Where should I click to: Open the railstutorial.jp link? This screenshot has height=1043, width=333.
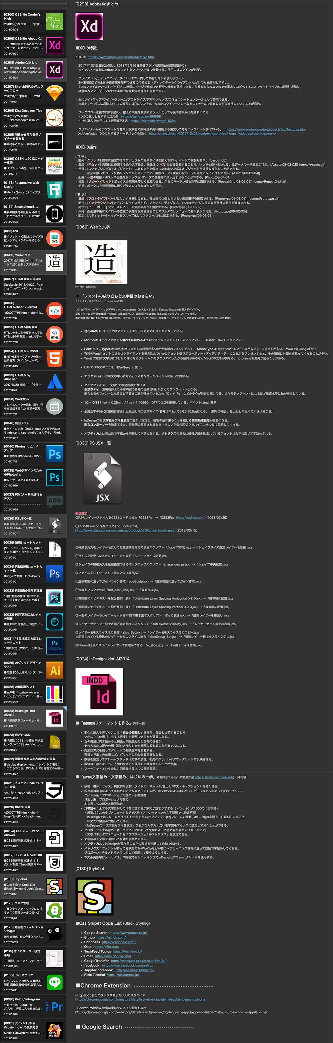pyautogui.click(x=123, y=975)
